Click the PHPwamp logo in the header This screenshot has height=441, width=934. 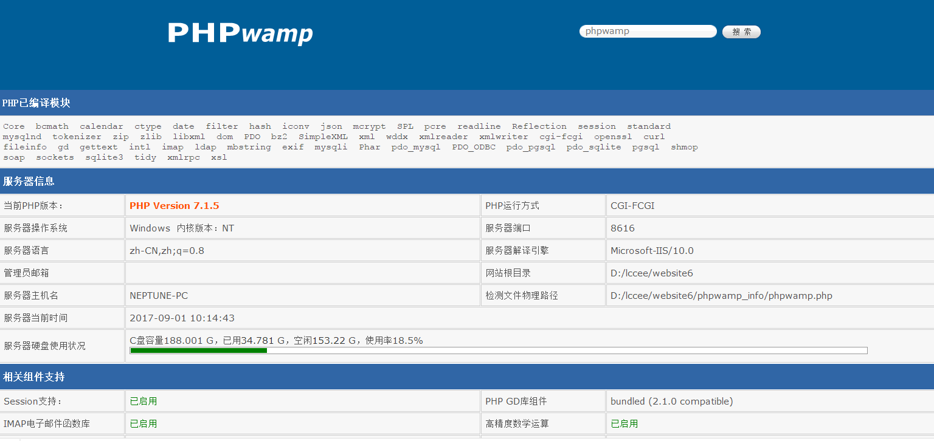pos(240,33)
